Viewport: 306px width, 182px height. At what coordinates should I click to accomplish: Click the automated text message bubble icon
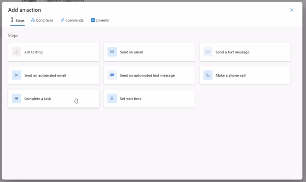[x=112, y=75]
